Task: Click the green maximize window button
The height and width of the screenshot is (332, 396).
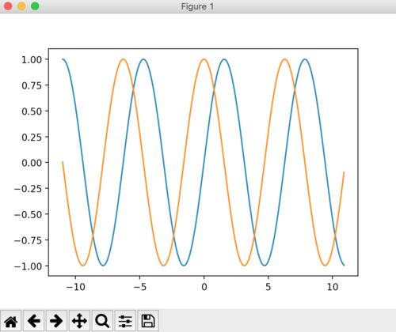Action: point(35,6)
